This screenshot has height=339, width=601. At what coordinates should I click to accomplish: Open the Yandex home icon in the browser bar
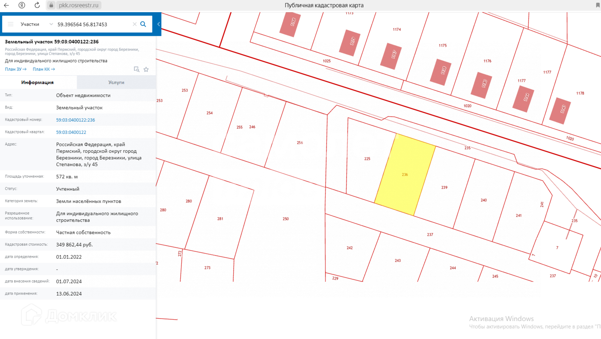(x=22, y=5)
